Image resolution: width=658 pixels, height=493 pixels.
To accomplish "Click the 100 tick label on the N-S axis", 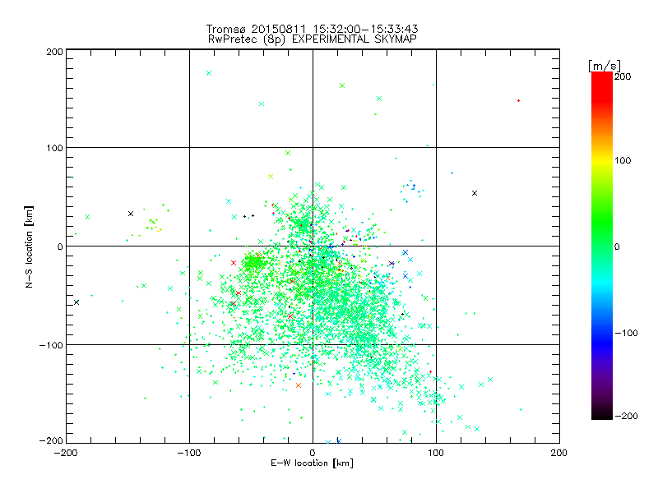I will pyautogui.click(x=54, y=148).
